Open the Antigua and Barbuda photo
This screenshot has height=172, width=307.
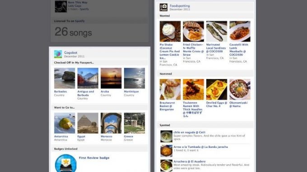pyautogui.click(x=88, y=78)
